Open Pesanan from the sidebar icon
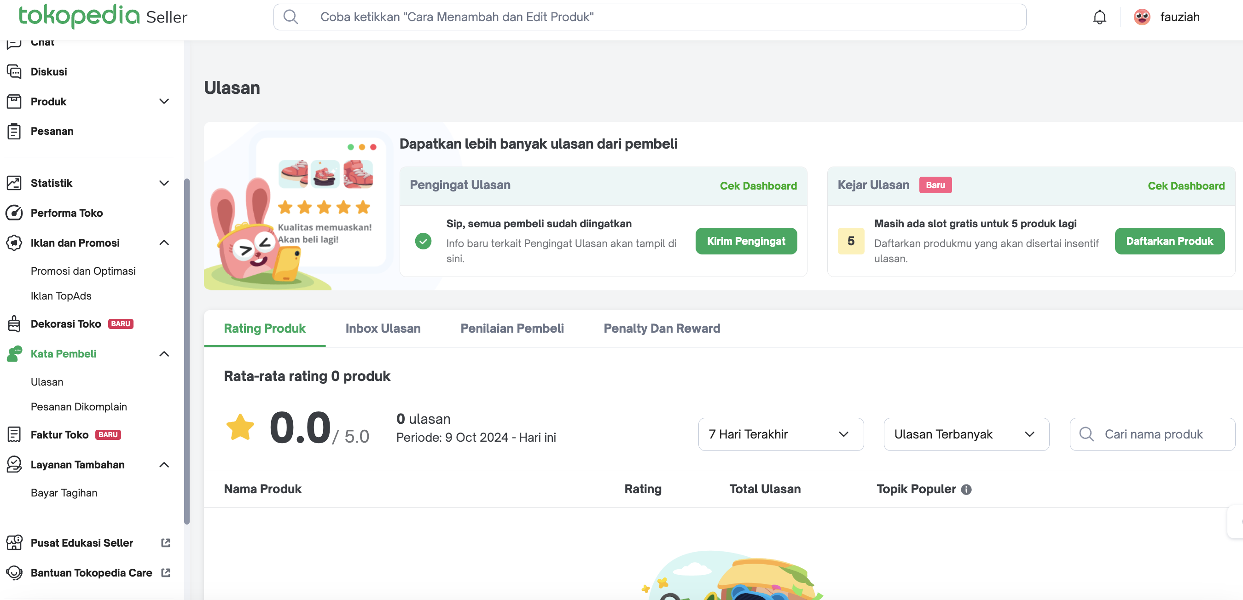Image resolution: width=1243 pixels, height=600 pixels. point(14,131)
